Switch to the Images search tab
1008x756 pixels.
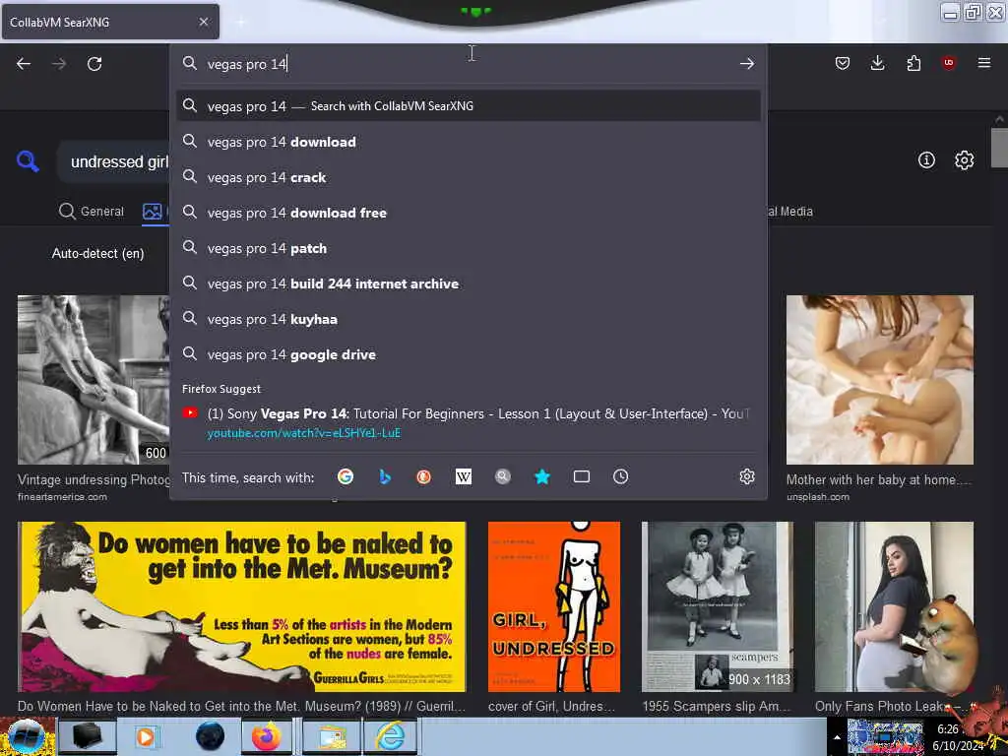155,211
